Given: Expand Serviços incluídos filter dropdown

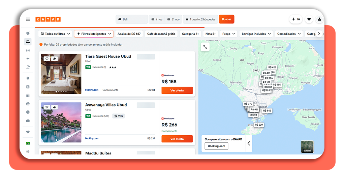Looking at the screenshot, I should click(x=256, y=34).
